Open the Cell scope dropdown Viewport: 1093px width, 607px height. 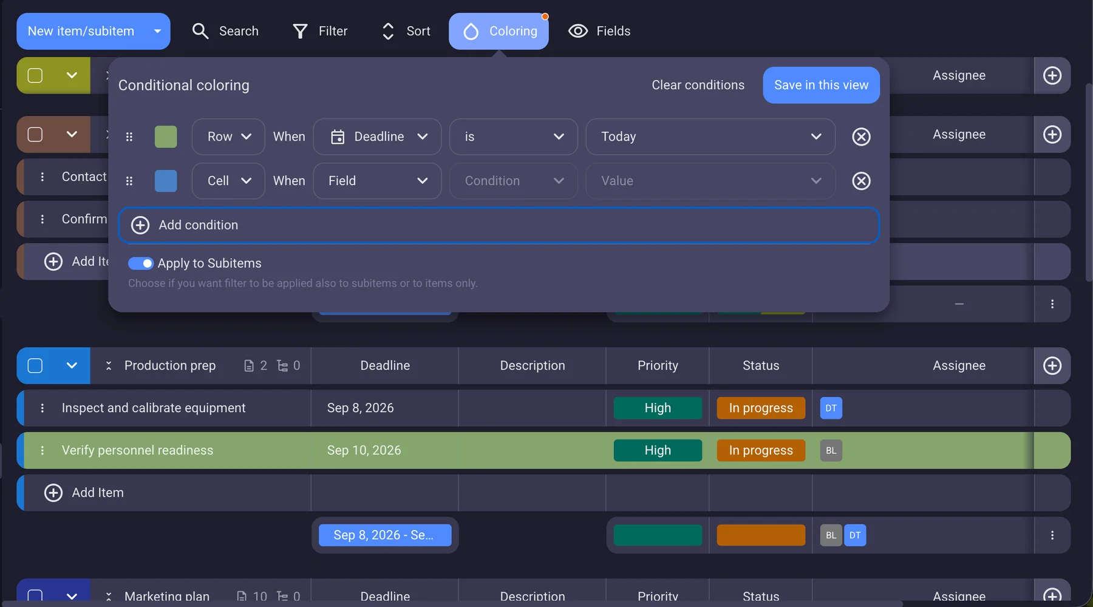(228, 181)
